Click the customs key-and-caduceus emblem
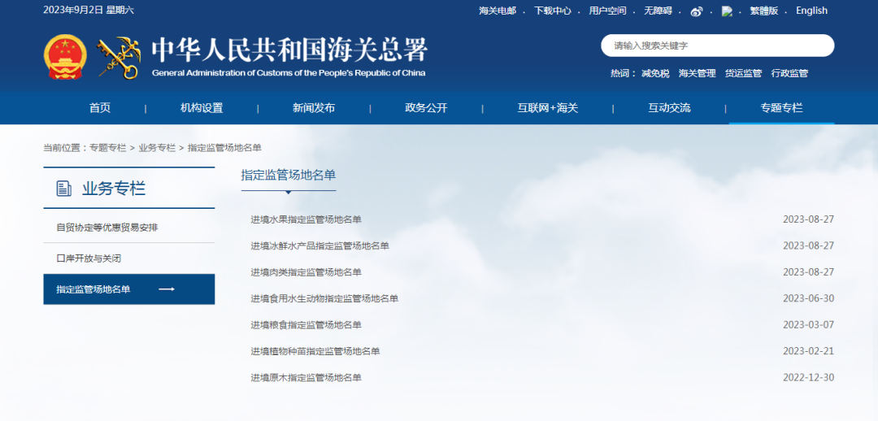Viewport: 878px width, 421px height. click(x=119, y=58)
